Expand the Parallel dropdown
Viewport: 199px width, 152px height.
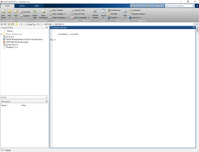coord(113,18)
